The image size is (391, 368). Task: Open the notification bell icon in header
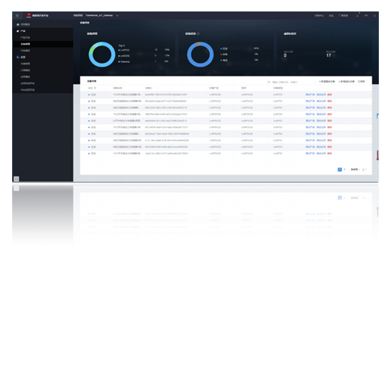tap(357, 16)
